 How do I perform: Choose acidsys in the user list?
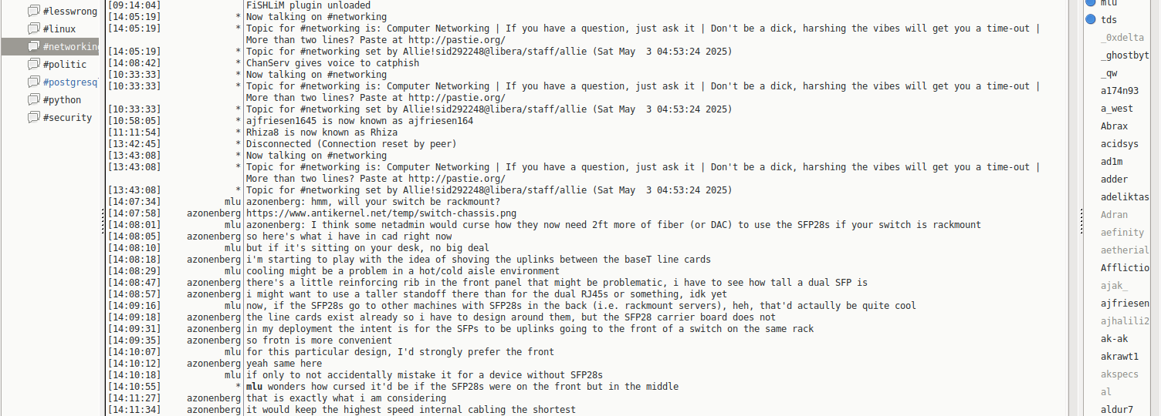coord(1119,143)
